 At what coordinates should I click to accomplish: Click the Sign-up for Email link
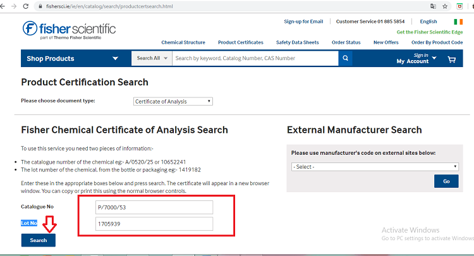coord(303,21)
